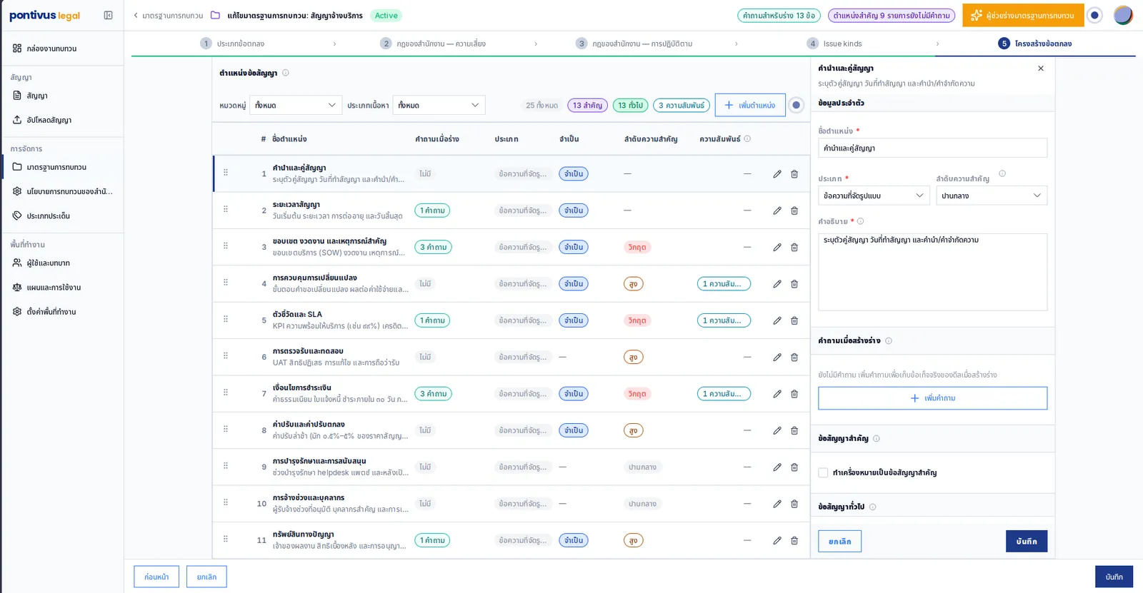
Task: Close the คำนำและคู่สัญญา side panel
Action: pyautogui.click(x=1041, y=69)
